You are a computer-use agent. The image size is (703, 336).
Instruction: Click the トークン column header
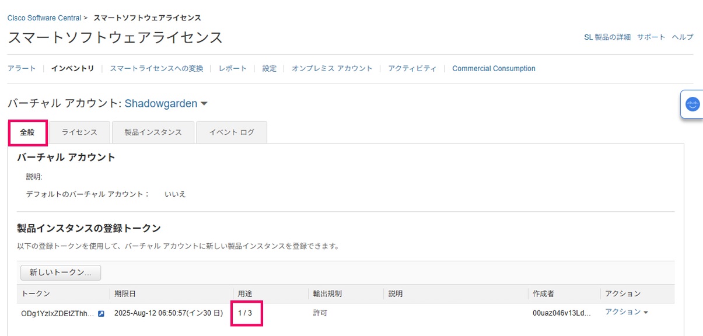click(36, 293)
